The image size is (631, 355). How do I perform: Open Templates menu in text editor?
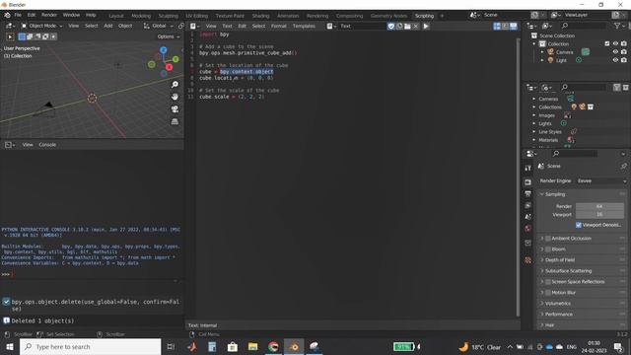(x=304, y=27)
